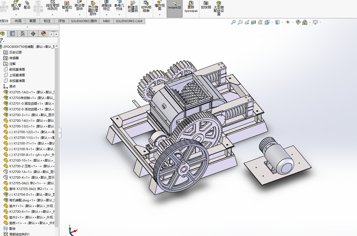The image size is (357, 236).
Task: Open Linear Component Pattern (线性零部件阵列)
Action: (x=53, y=5)
